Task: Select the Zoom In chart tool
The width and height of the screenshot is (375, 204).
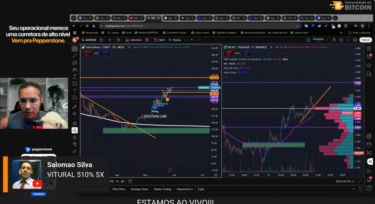Action: pos(75,114)
